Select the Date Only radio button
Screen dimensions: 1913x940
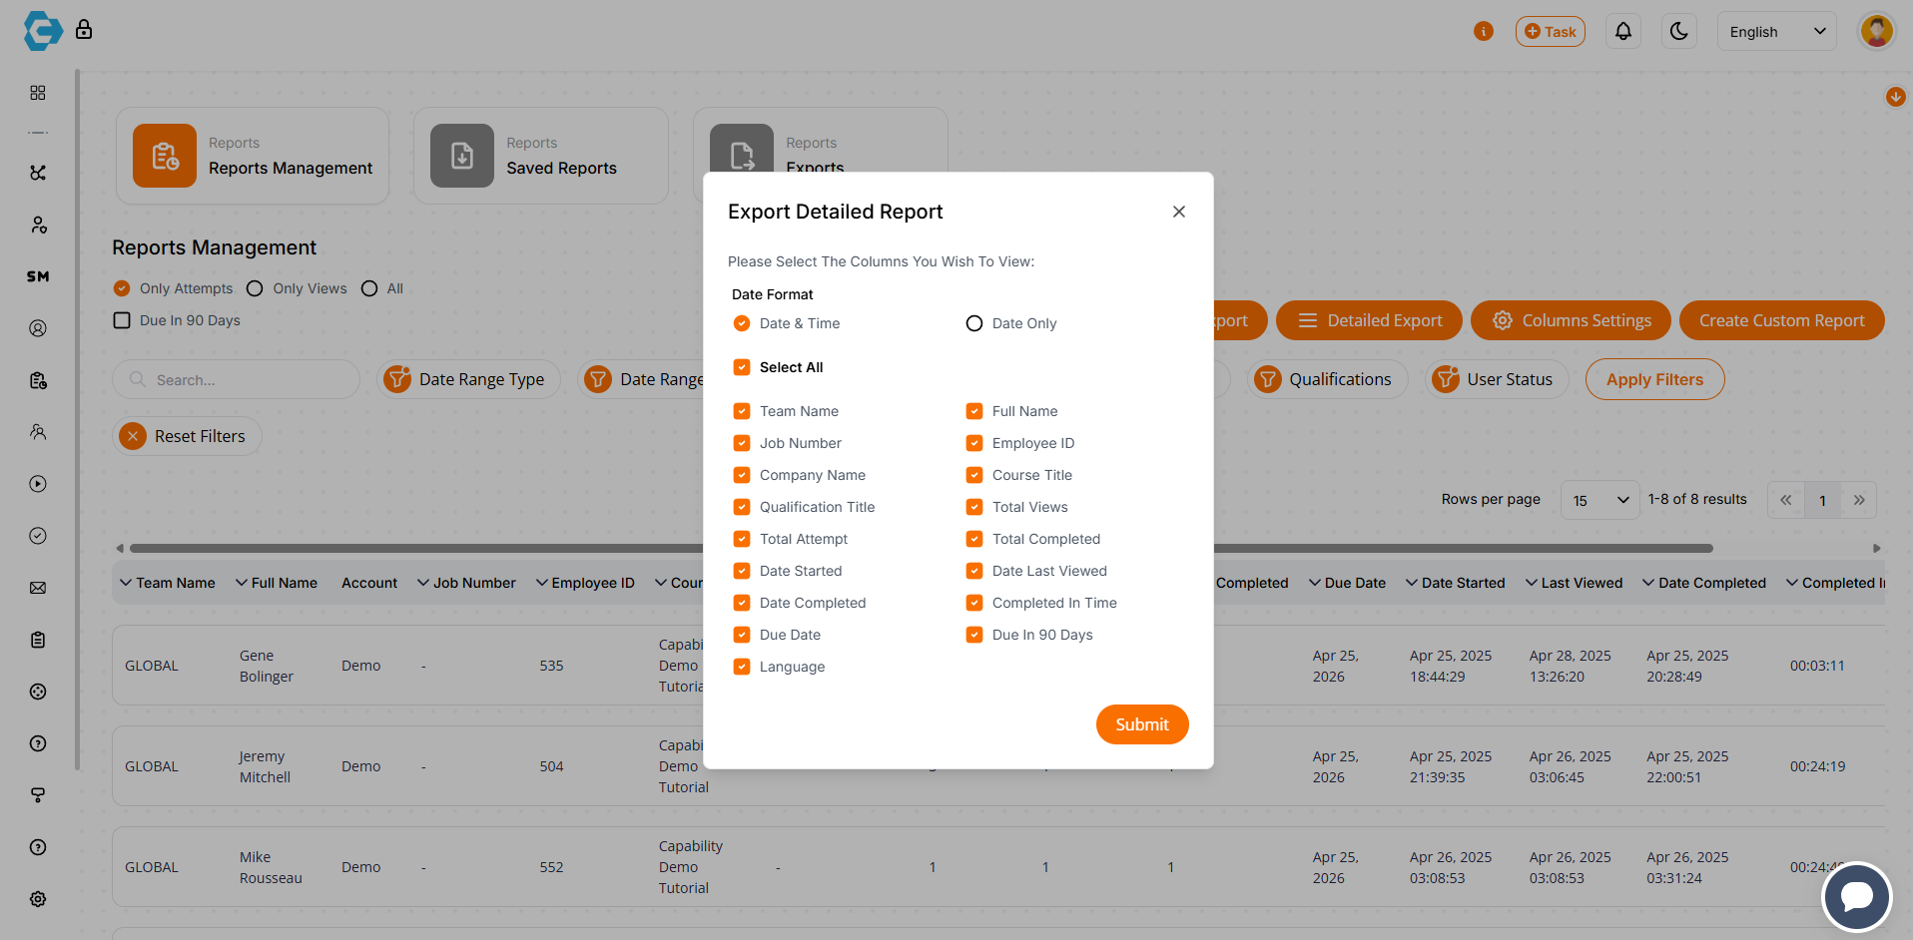click(974, 323)
